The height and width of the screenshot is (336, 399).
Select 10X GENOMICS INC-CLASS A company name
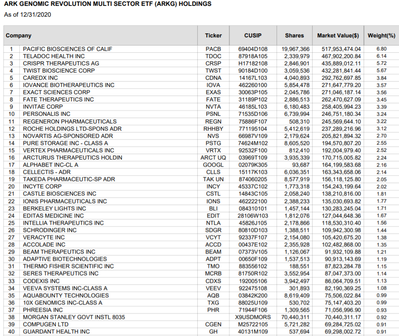pos(63,303)
